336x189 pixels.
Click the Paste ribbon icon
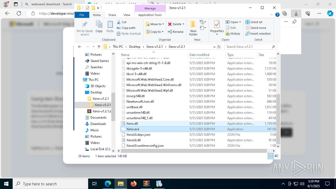[110, 27]
